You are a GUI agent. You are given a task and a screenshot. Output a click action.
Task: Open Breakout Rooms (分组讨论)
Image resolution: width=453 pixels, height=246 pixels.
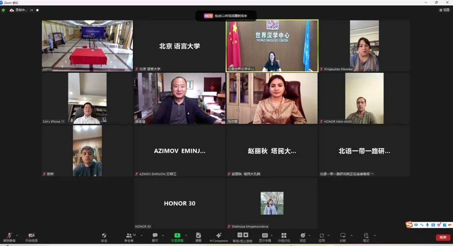(x=284, y=237)
